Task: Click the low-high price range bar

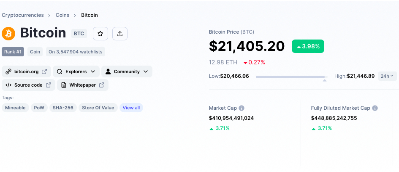Action: click(292, 77)
